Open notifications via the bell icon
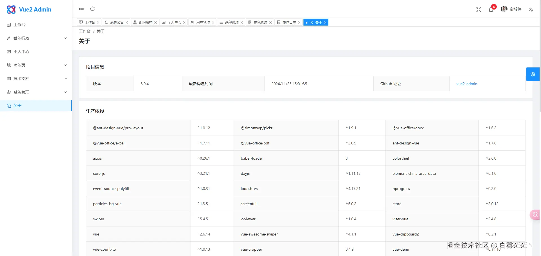The width and height of the screenshot is (541, 256). point(491,10)
